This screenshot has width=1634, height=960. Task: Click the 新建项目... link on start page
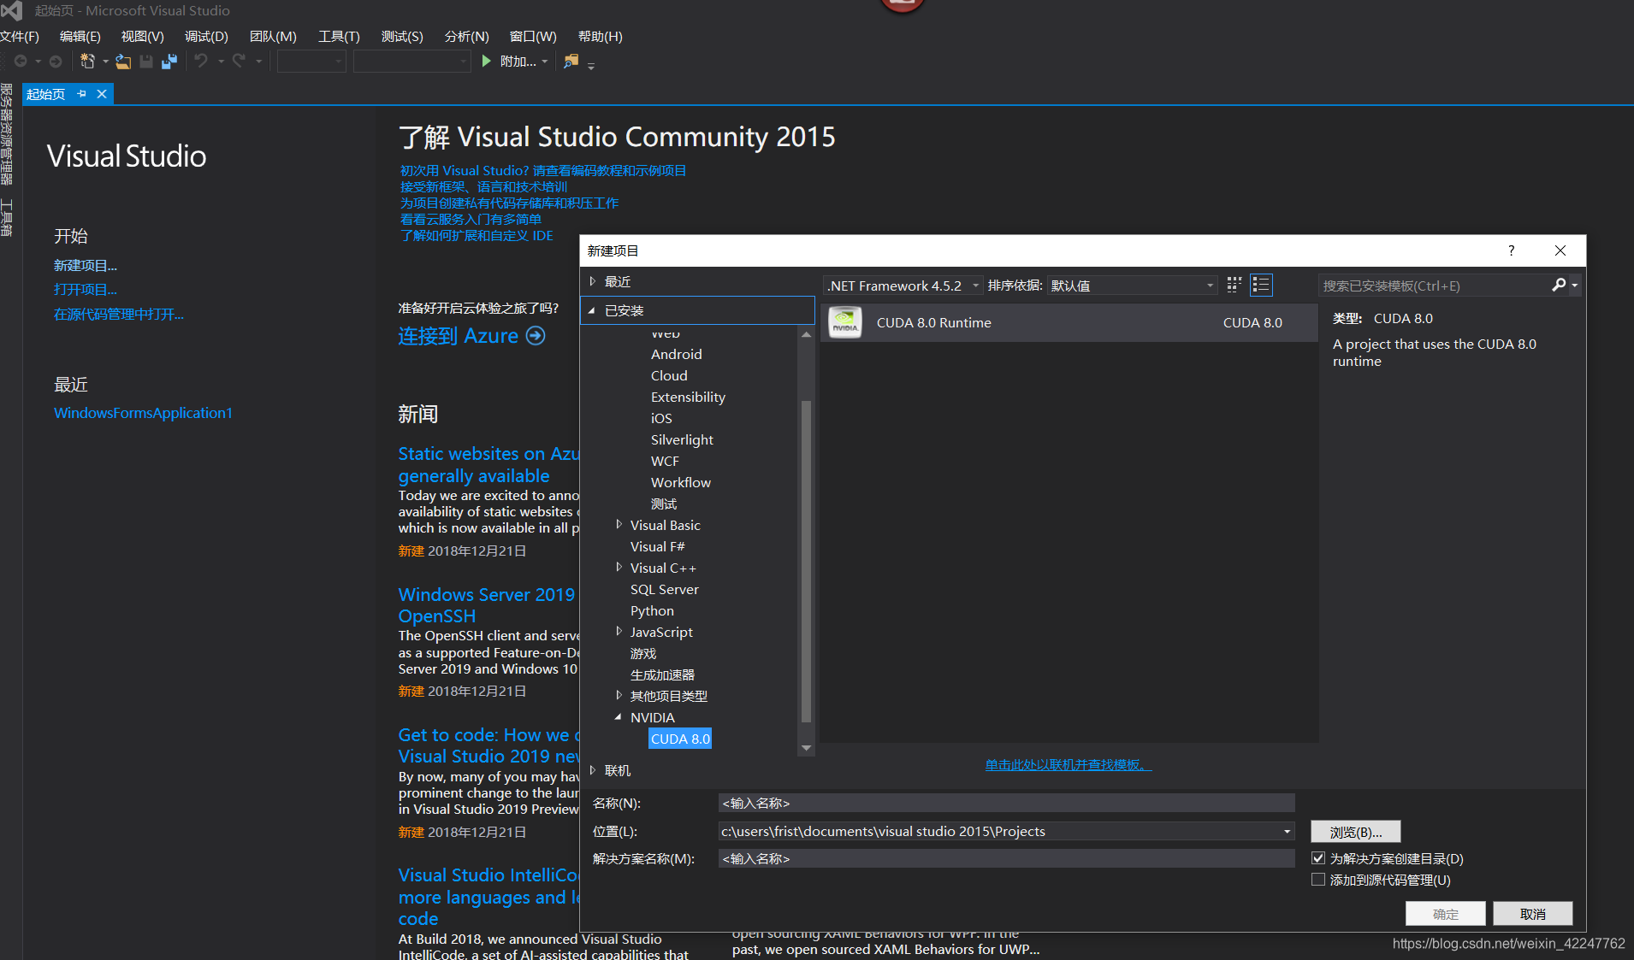[86, 266]
